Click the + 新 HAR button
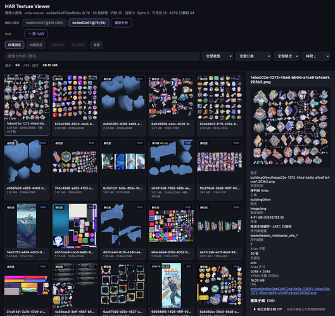The width and height of the screenshot is (335, 316). pos(36,33)
